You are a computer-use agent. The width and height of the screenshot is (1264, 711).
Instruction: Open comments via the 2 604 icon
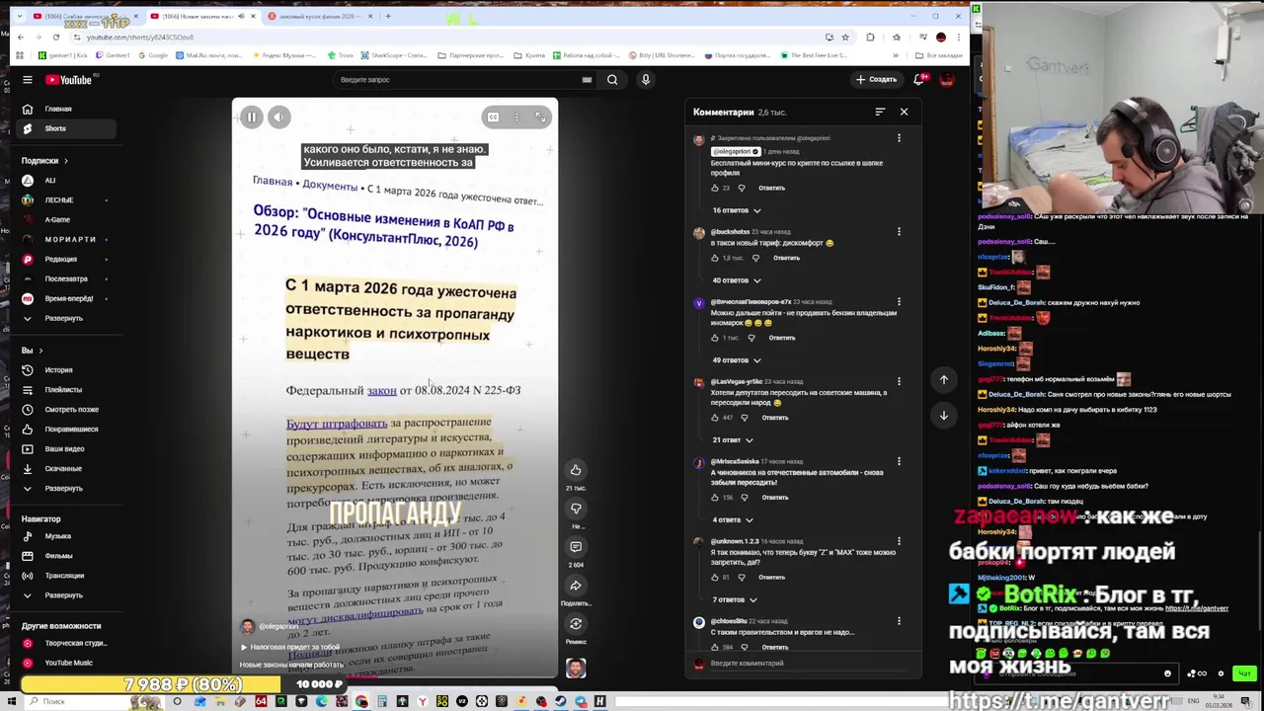576,547
